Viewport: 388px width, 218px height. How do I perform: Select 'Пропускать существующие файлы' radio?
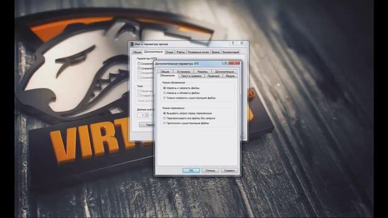pos(164,123)
